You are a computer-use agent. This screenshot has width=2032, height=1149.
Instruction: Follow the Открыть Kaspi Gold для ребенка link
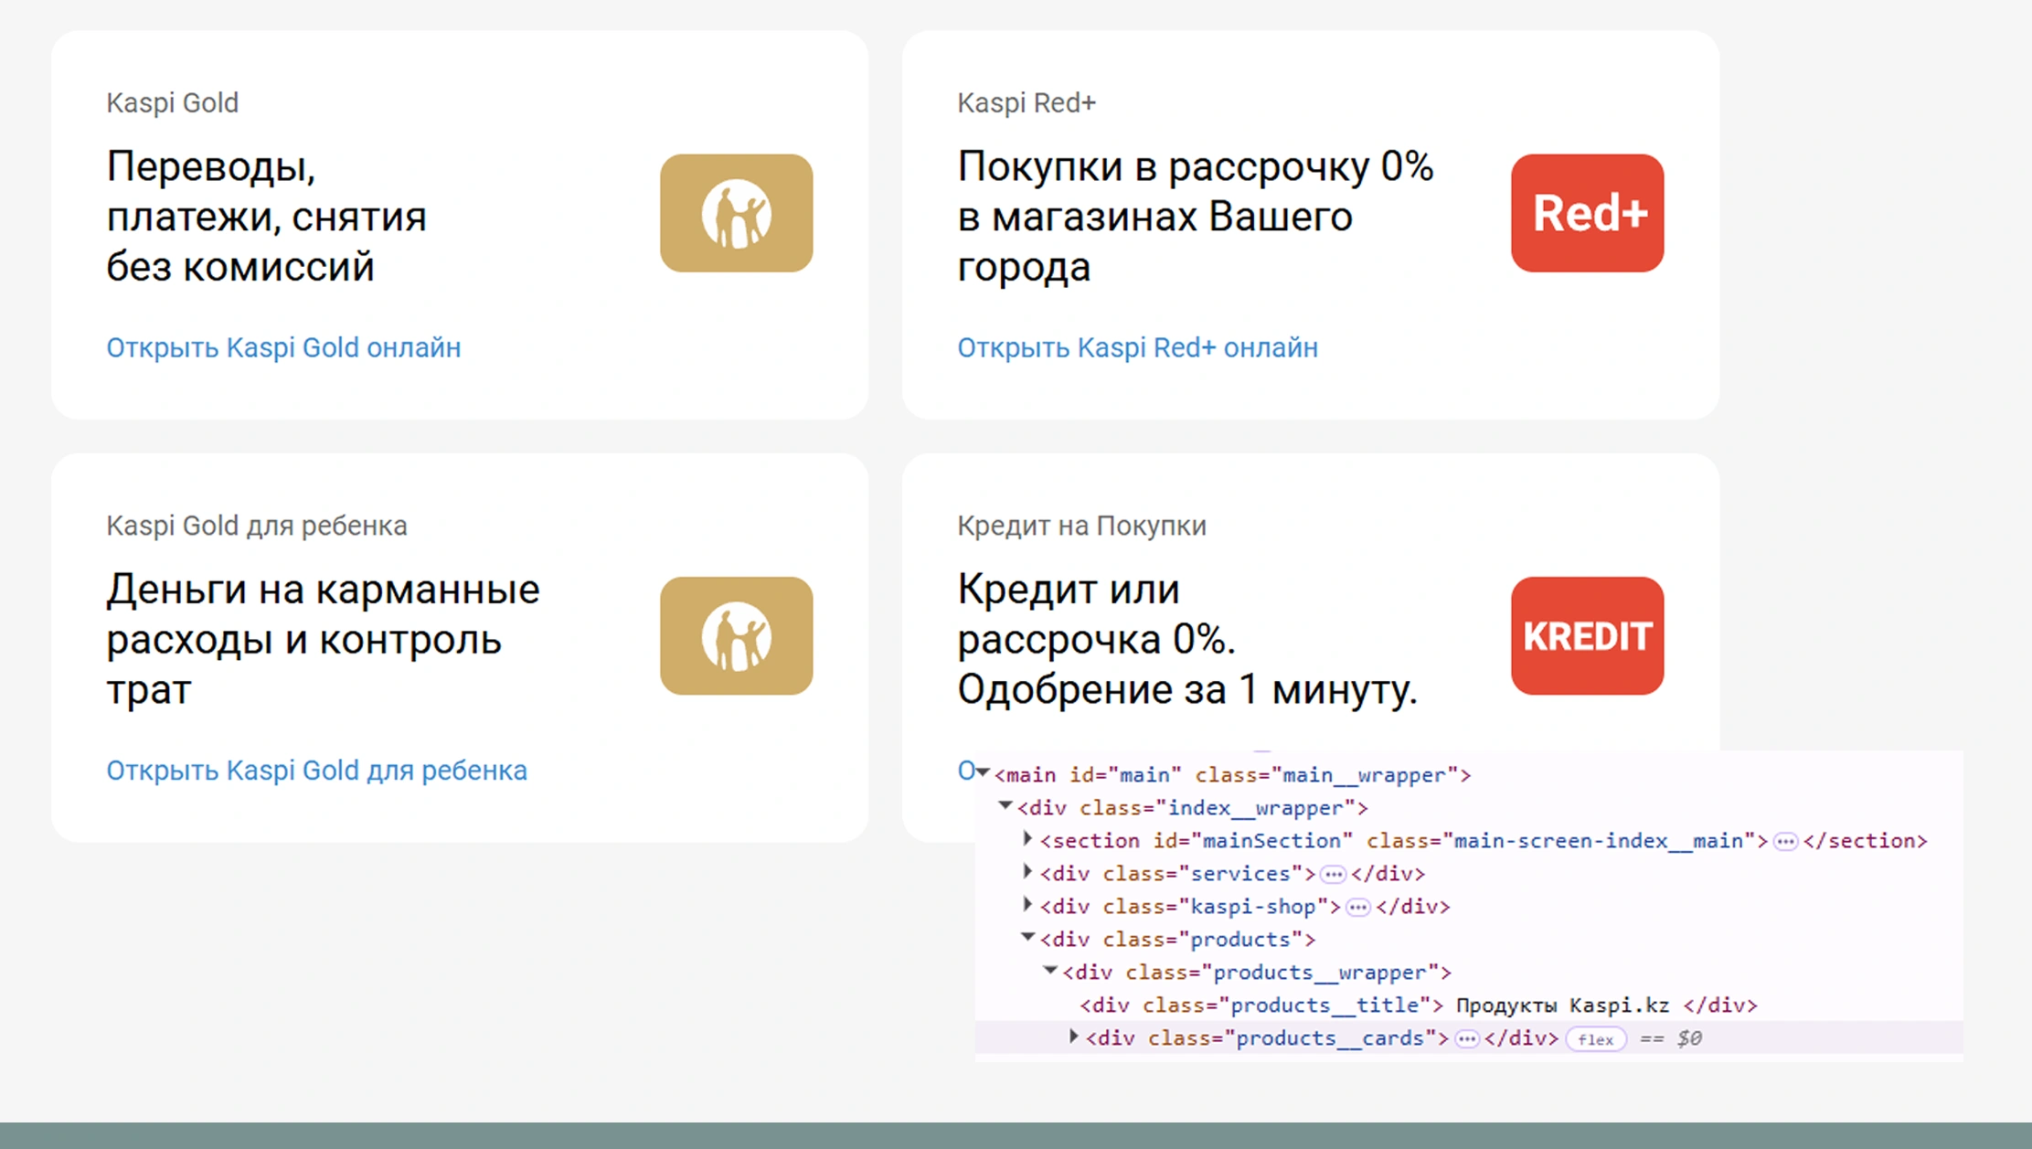tap(316, 771)
